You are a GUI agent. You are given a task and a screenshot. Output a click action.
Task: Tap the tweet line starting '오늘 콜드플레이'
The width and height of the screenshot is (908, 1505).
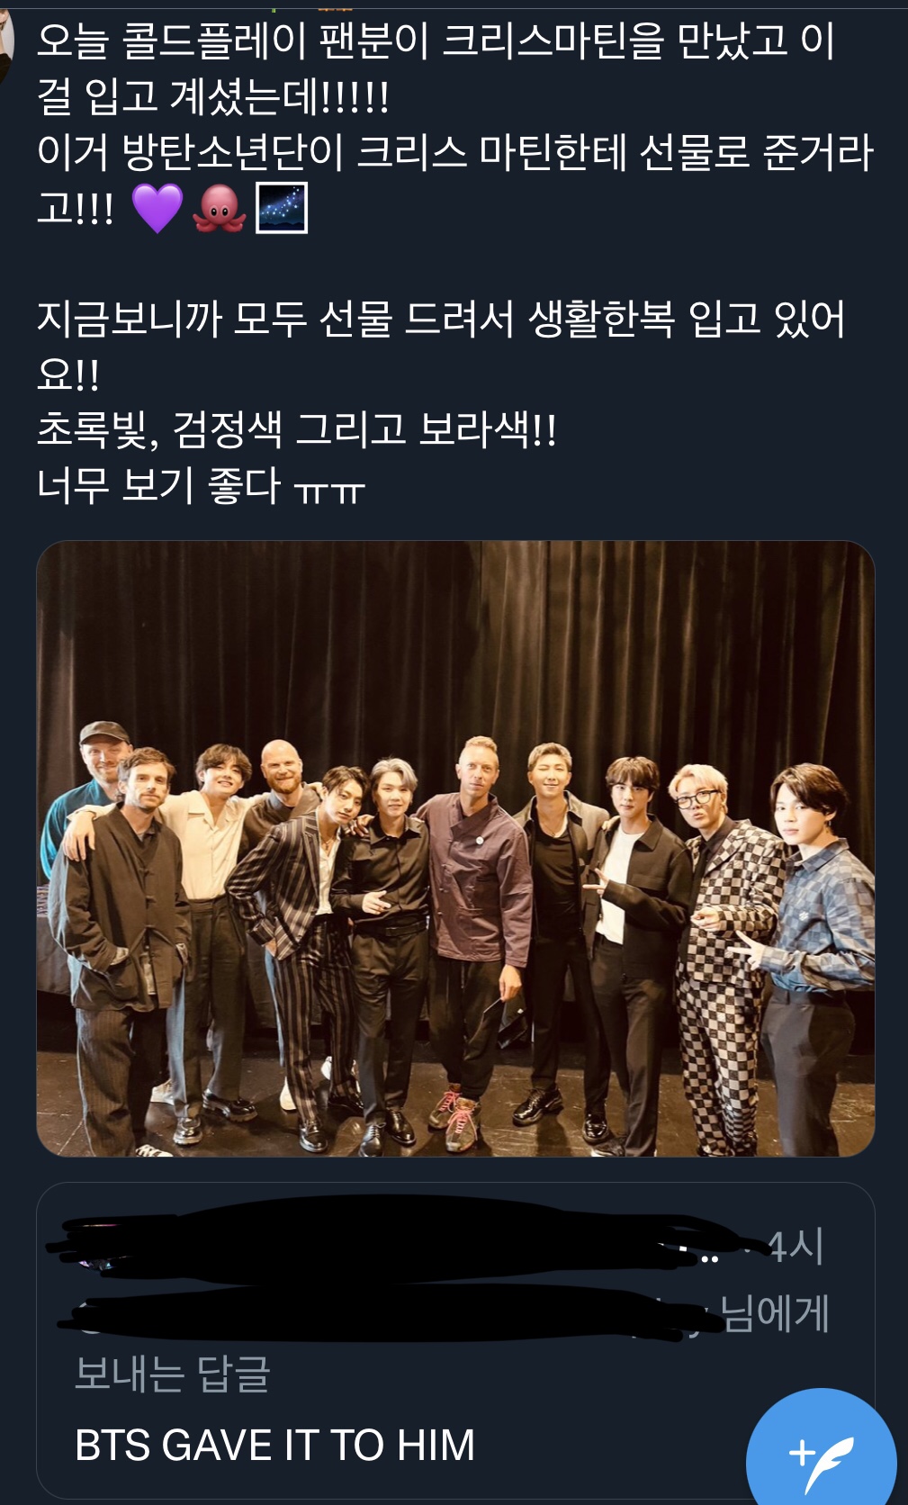436,42
